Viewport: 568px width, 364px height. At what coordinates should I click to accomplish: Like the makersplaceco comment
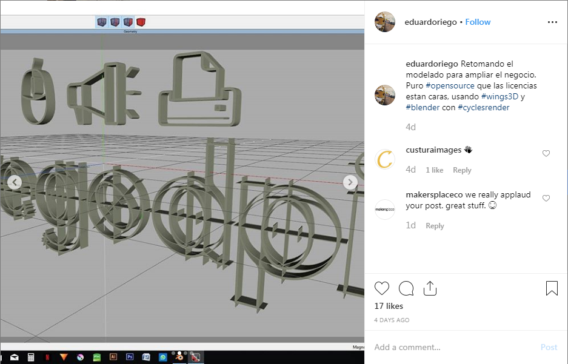coord(546,198)
